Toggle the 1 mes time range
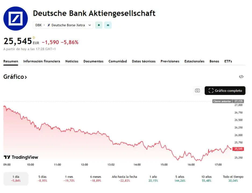The image size is (252, 193). click(x=69, y=179)
